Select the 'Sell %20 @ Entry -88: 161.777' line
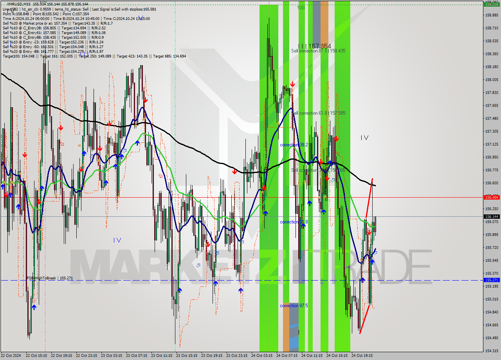The height and width of the screenshot is (360, 501). [x=53, y=51]
